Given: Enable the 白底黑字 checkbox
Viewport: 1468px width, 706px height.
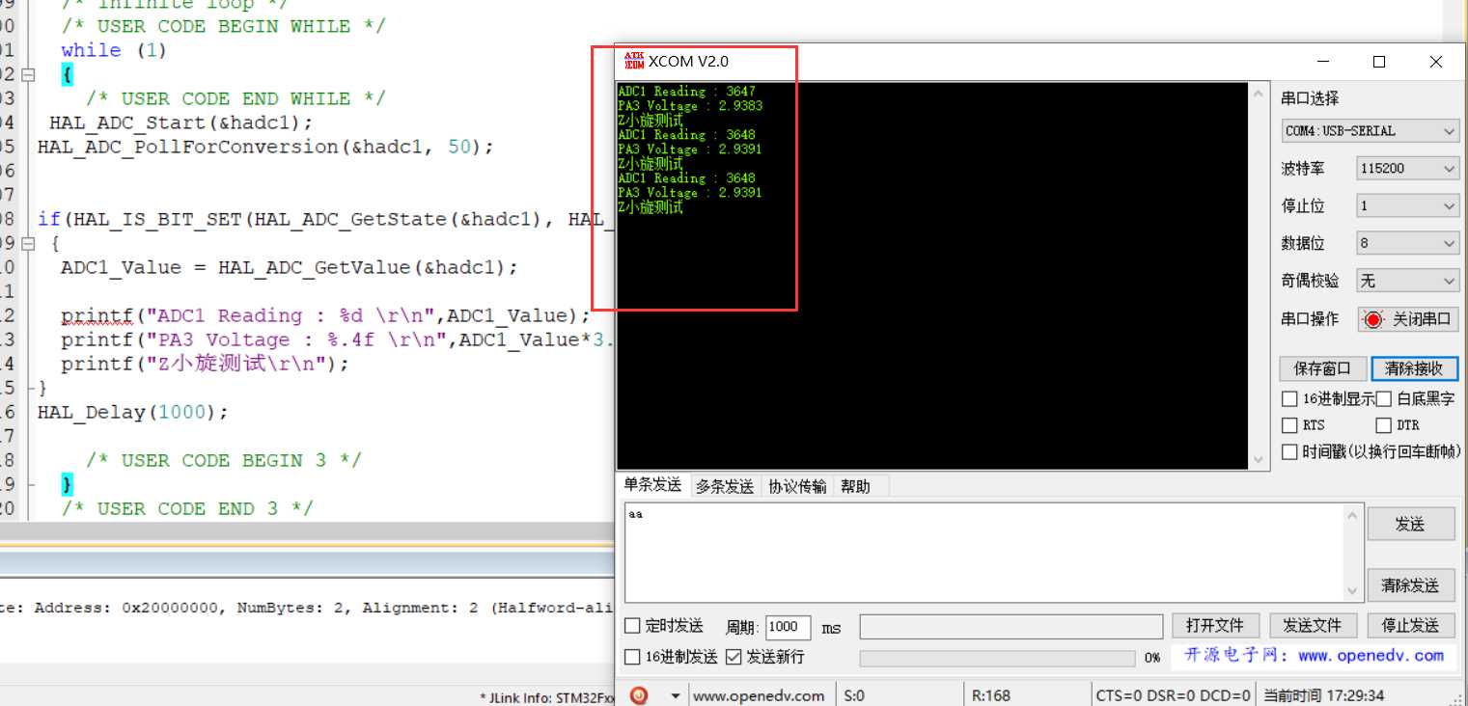Looking at the screenshot, I should pos(1383,398).
